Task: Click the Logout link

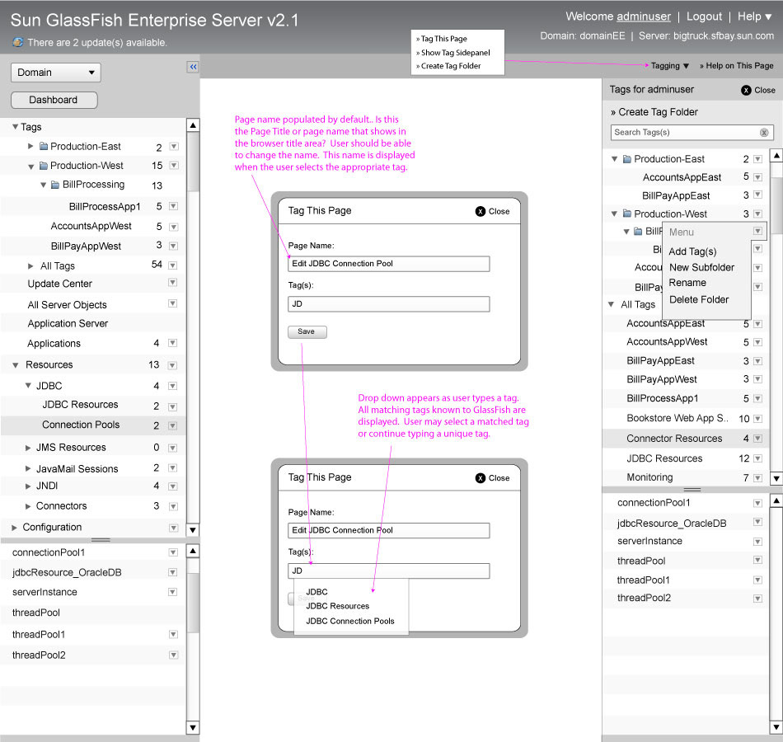Action: coord(704,16)
